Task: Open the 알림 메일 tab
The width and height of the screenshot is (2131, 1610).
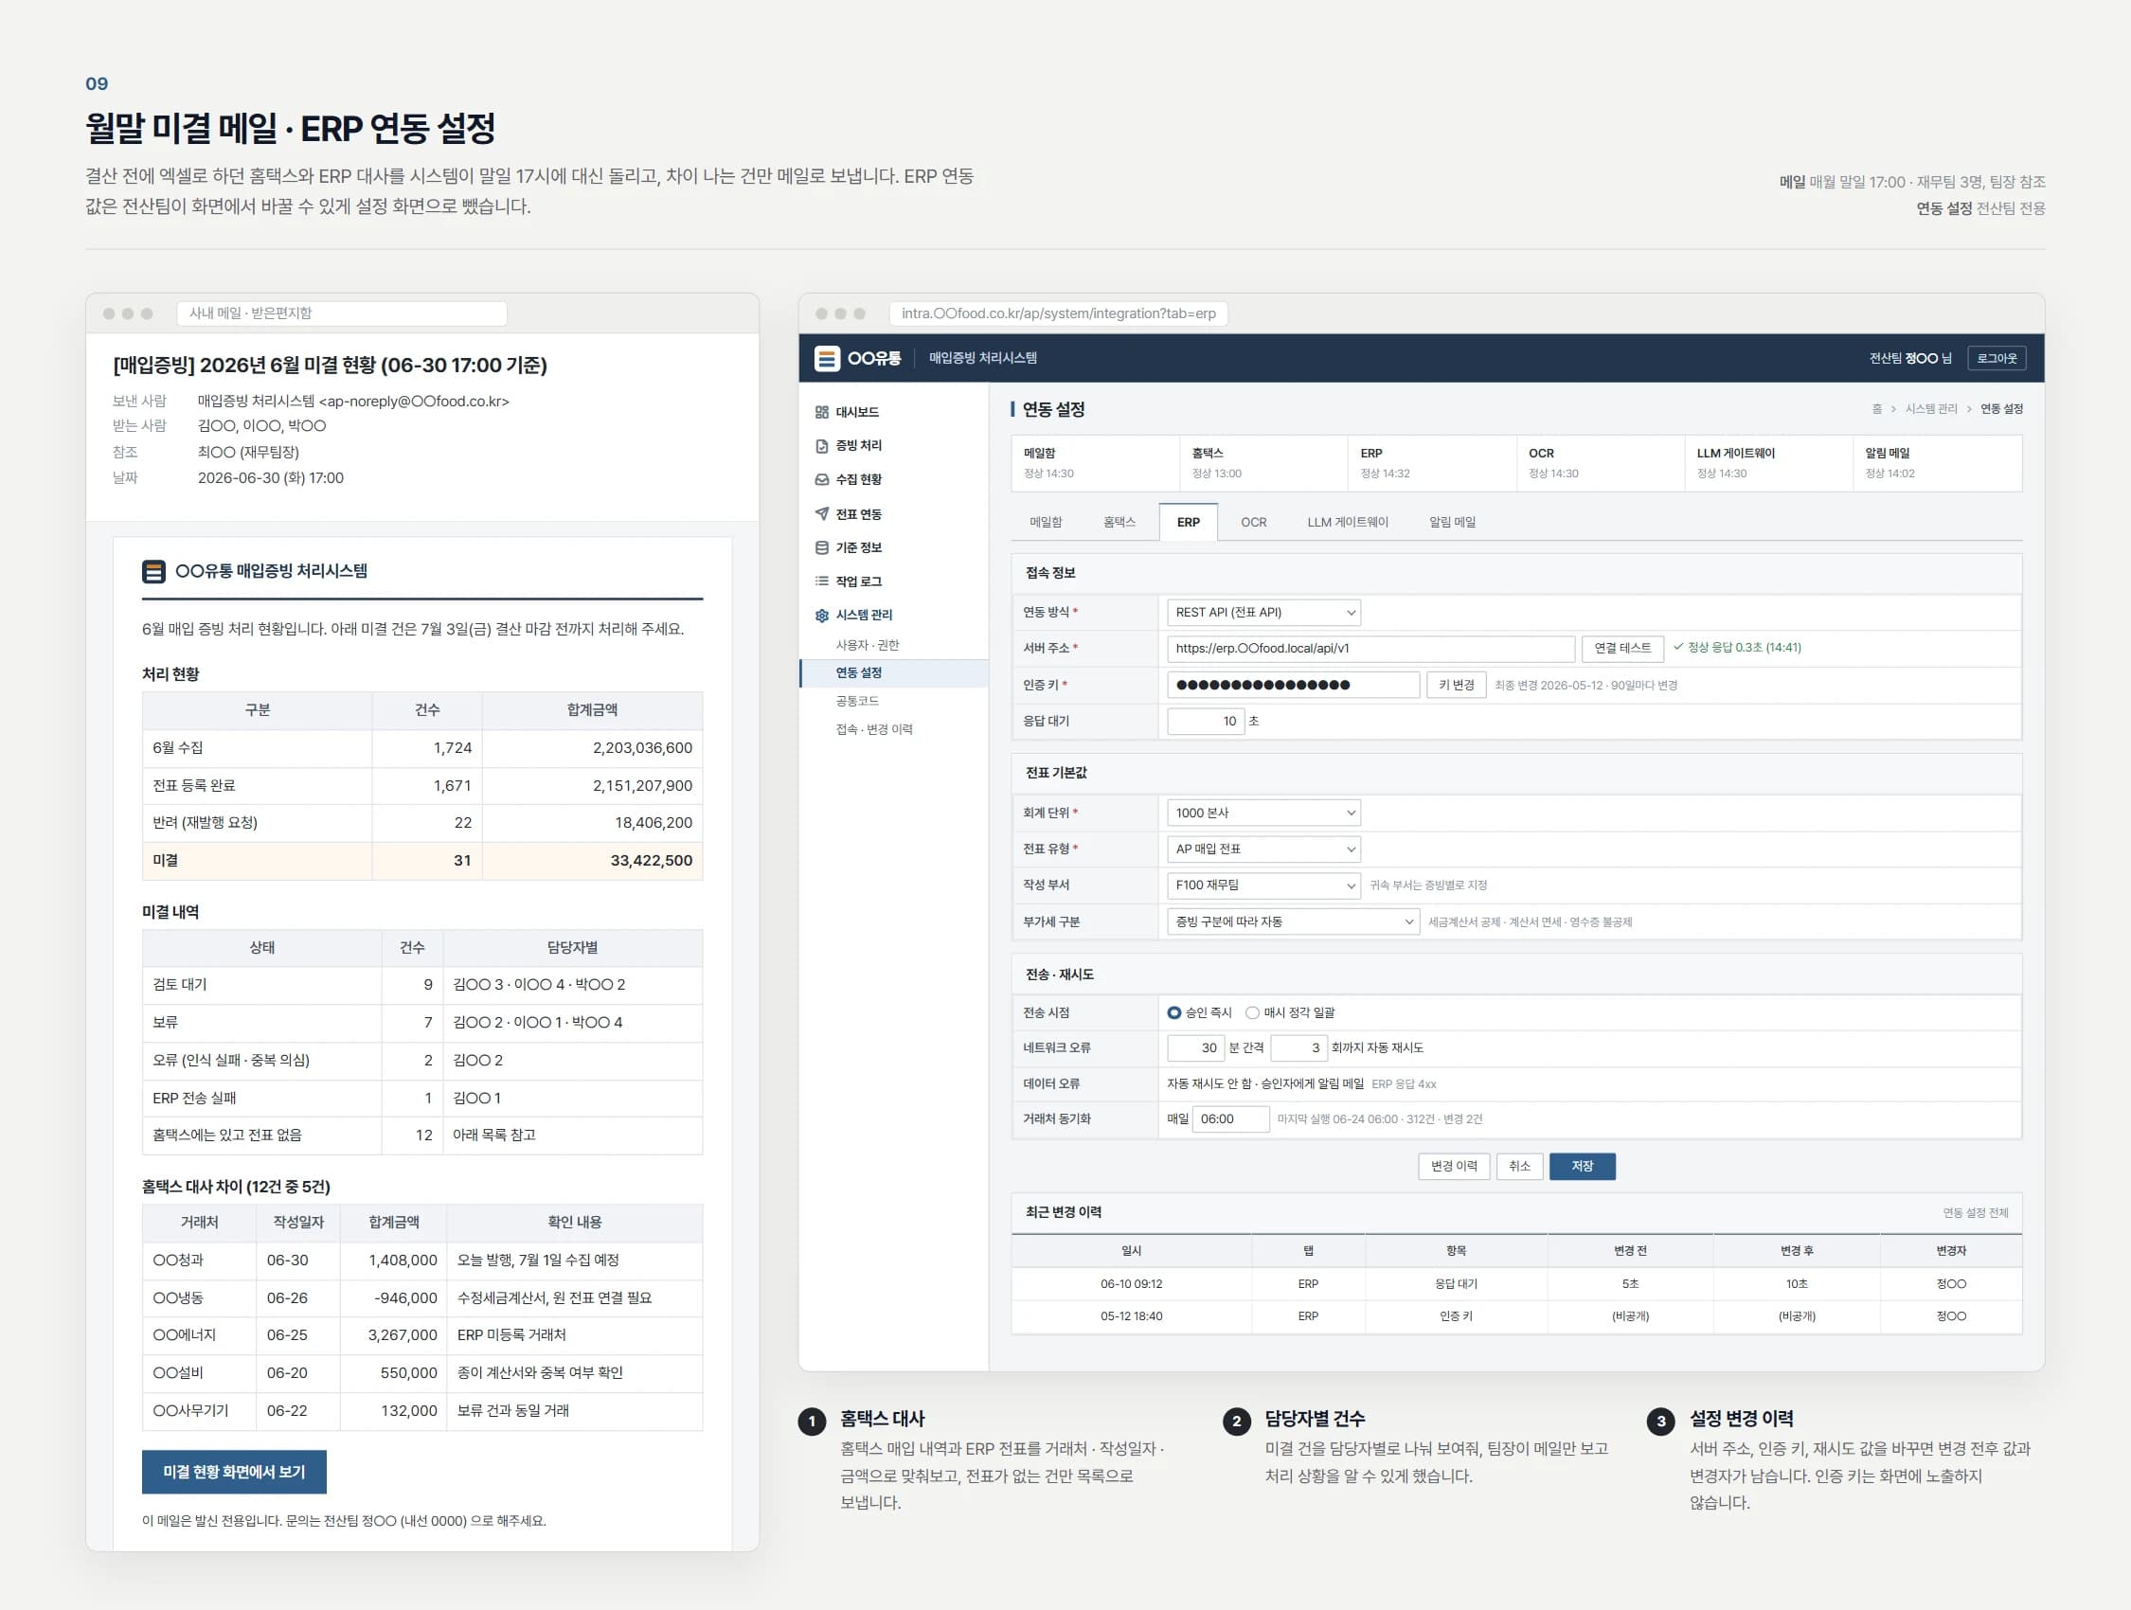Action: pyautogui.click(x=1452, y=522)
